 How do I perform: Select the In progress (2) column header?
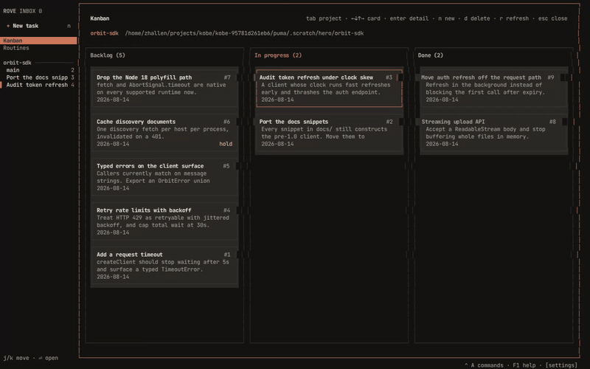pyautogui.click(x=278, y=55)
